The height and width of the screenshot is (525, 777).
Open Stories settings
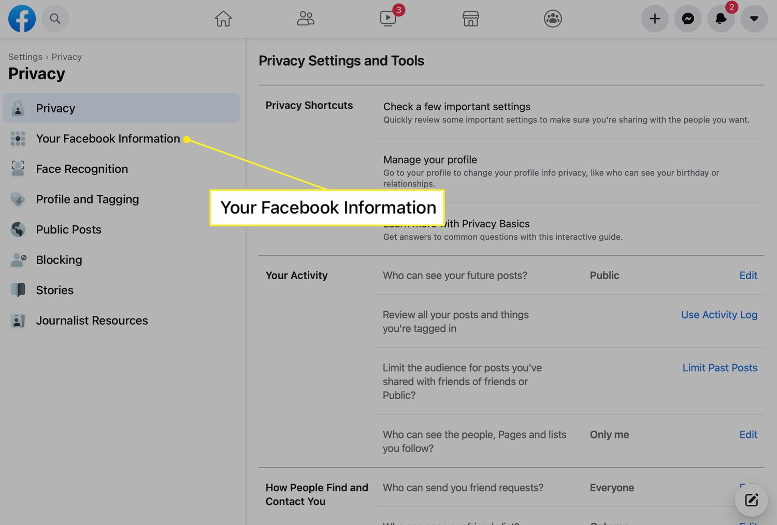(x=121, y=290)
